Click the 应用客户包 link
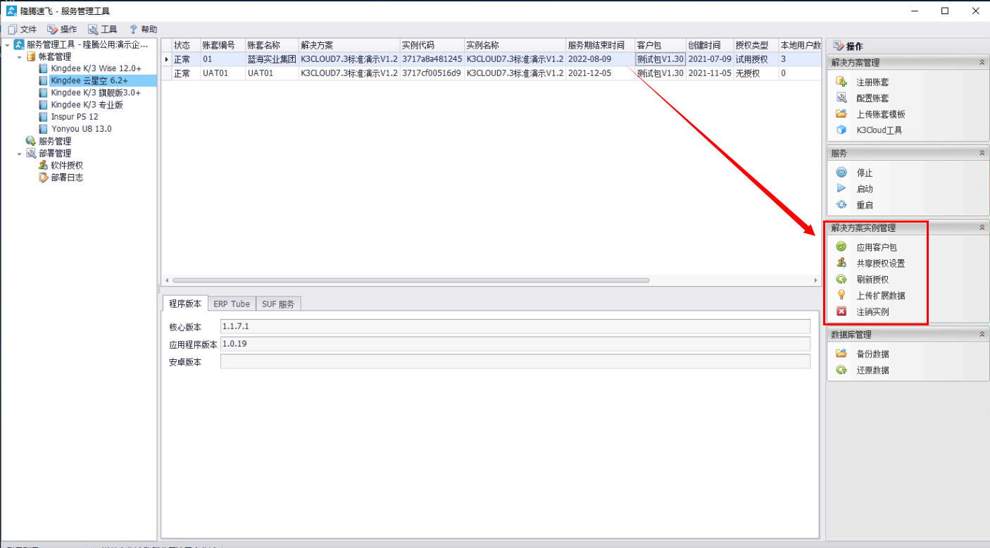This screenshot has width=990, height=548. pyautogui.click(x=877, y=247)
